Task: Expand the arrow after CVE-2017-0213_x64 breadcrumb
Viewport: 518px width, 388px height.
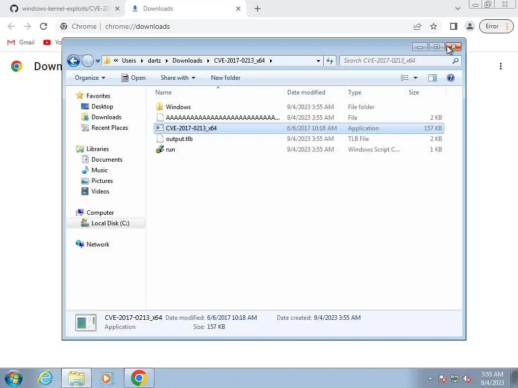Action: coord(271,61)
